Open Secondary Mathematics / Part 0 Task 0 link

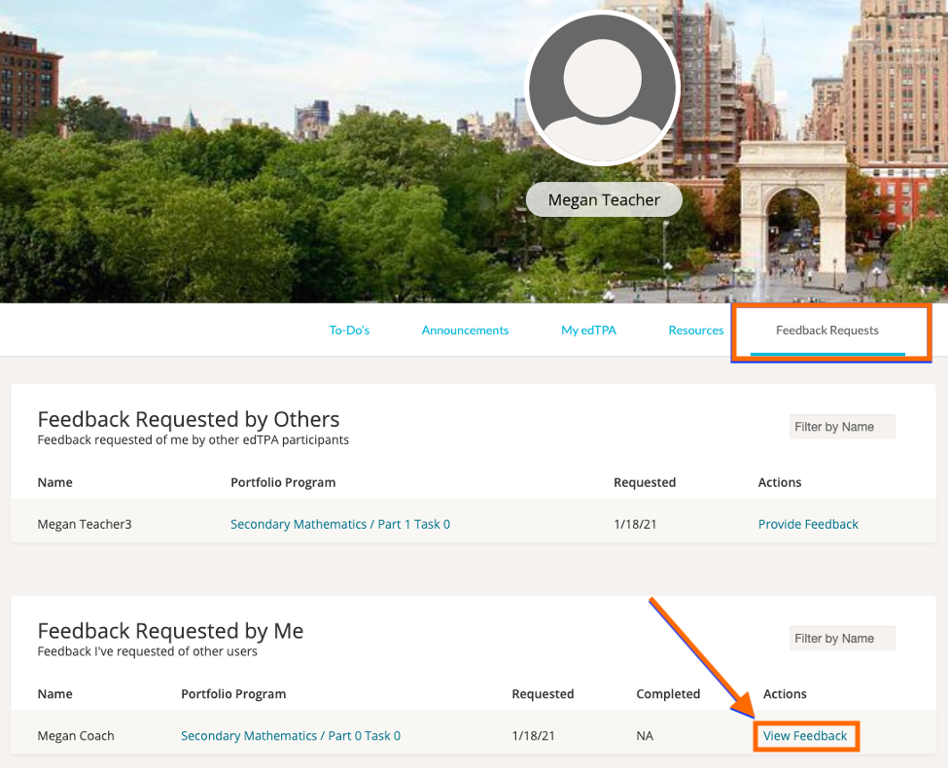click(x=291, y=736)
